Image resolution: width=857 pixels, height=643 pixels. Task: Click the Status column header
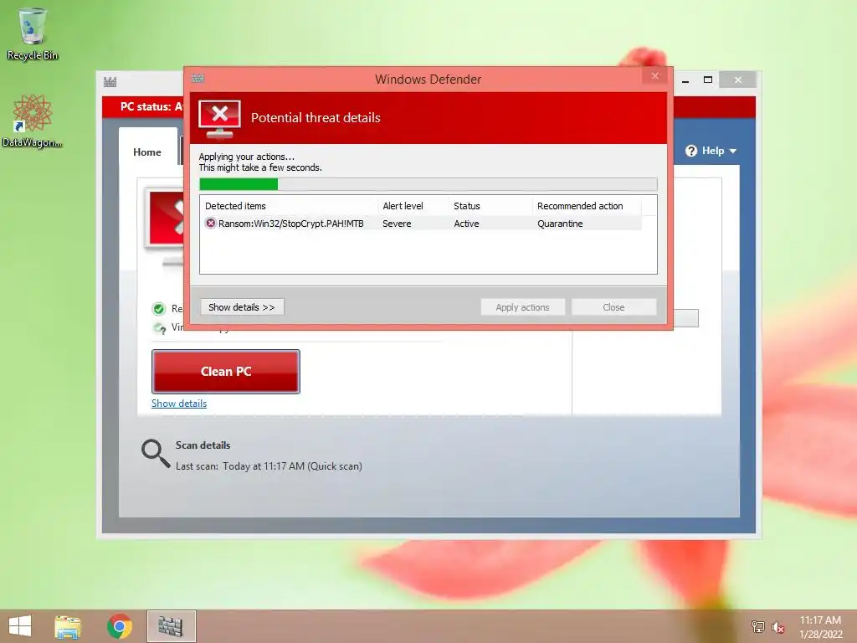490,206
